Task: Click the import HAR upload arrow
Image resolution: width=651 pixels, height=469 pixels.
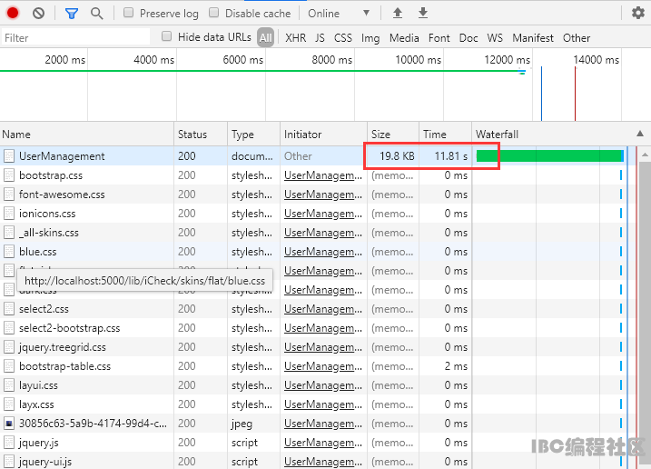Action: click(398, 14)
